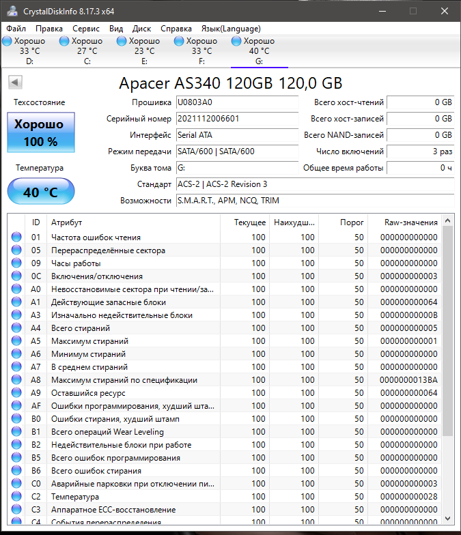This screenshot has height=535, width=461.
Task: Select row Всего ошибок стирания
Action: pos(224,471)
